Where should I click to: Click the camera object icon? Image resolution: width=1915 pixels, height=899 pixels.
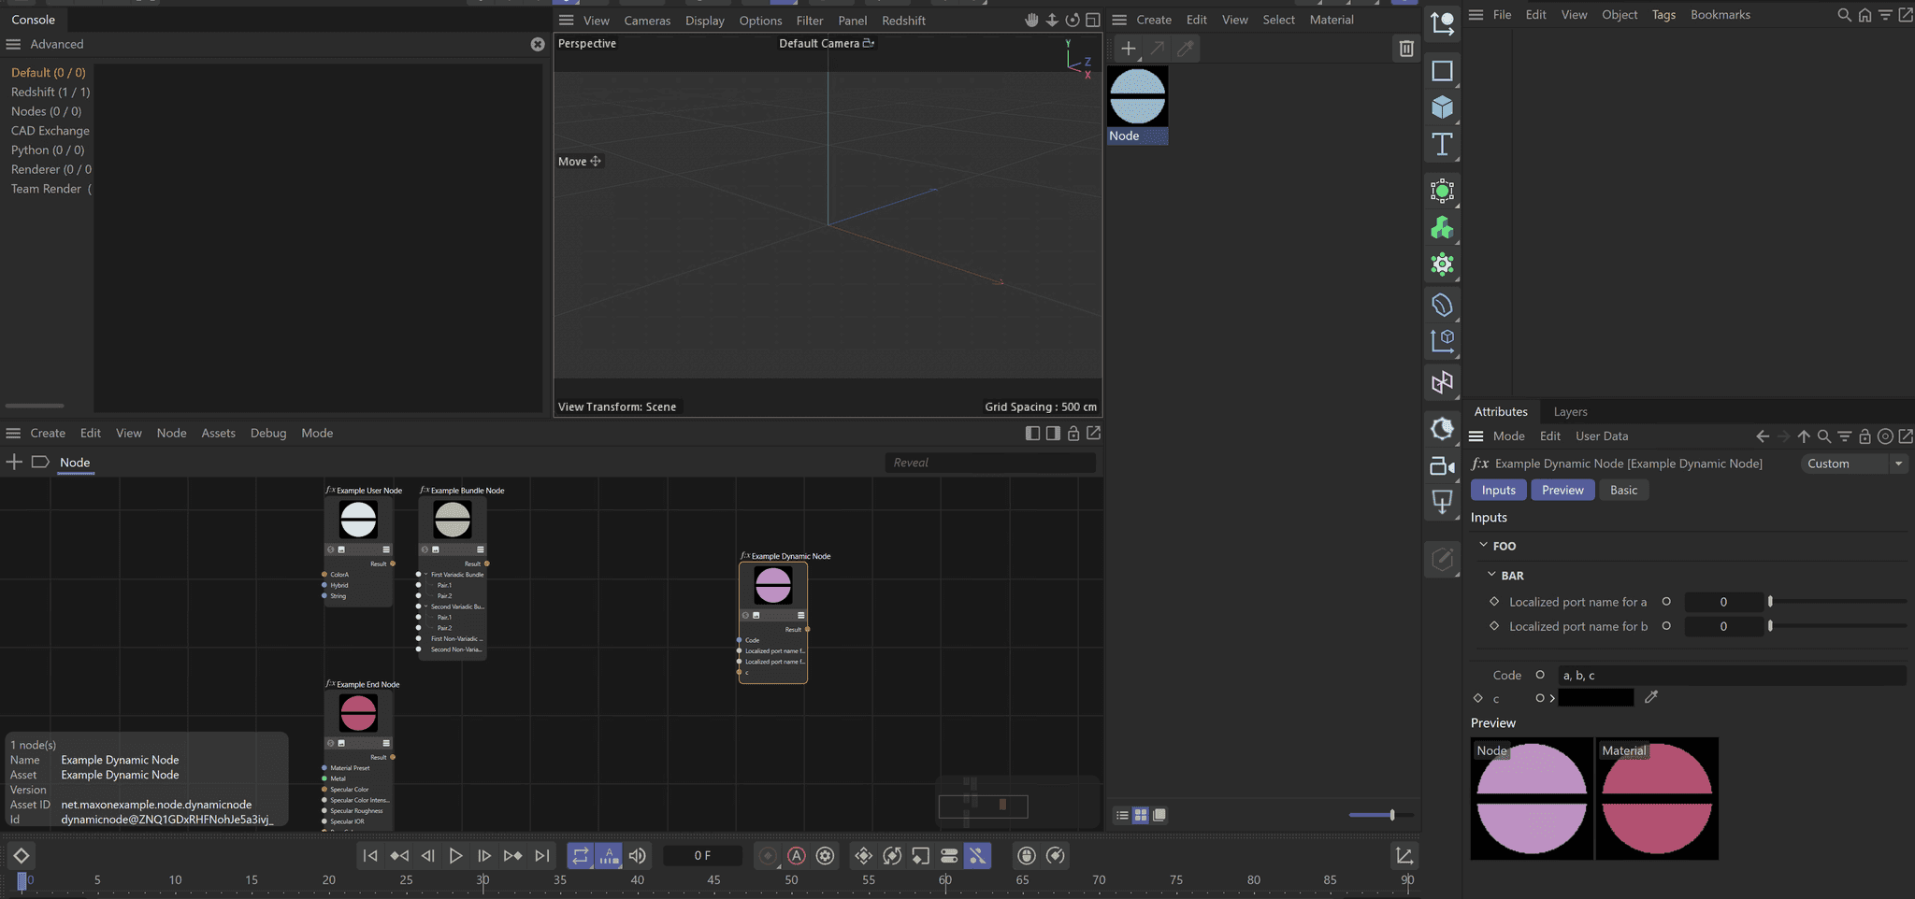tap(1442, 465)
